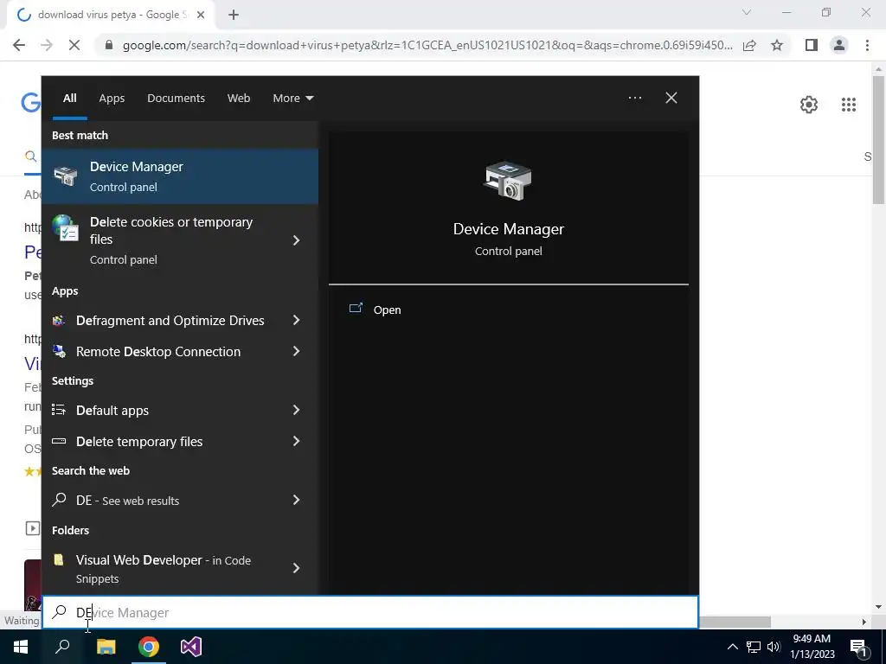886x664 pixels.
Task: Open the More filter dropdown
Action: click(x=292, y=98)
